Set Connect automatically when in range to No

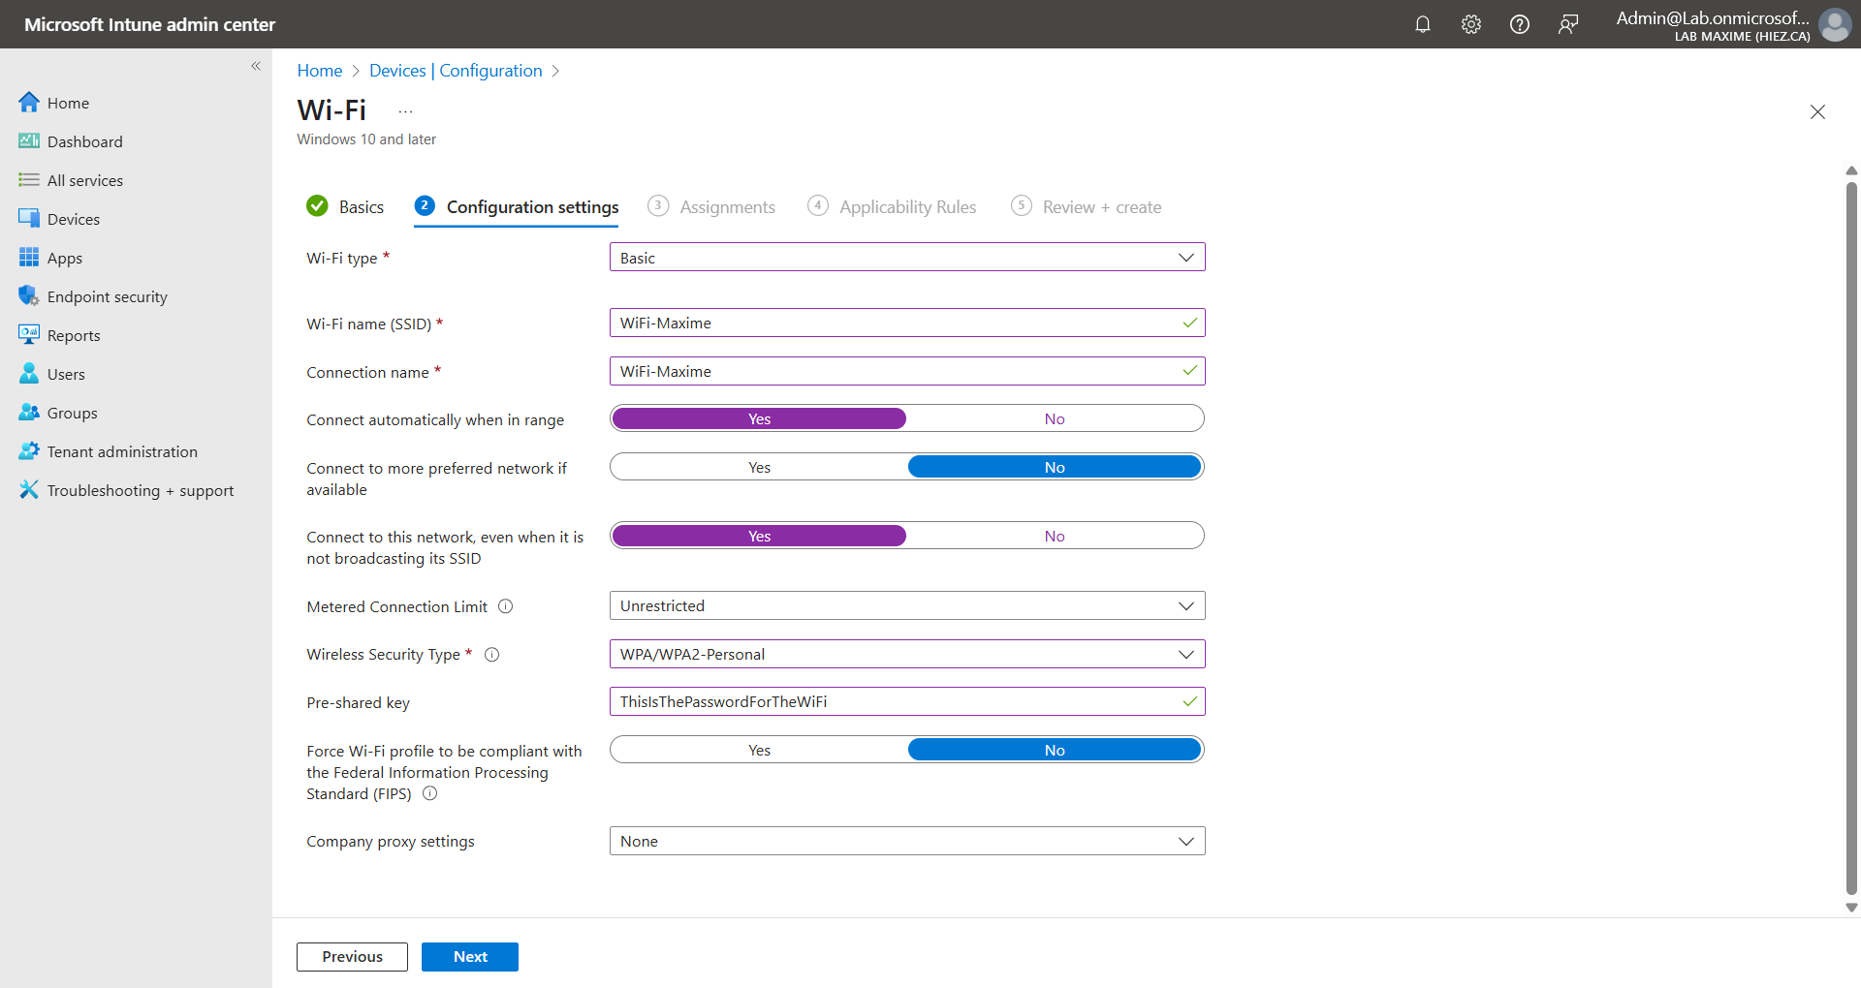pyautogui.click(x=1054, y=418)
